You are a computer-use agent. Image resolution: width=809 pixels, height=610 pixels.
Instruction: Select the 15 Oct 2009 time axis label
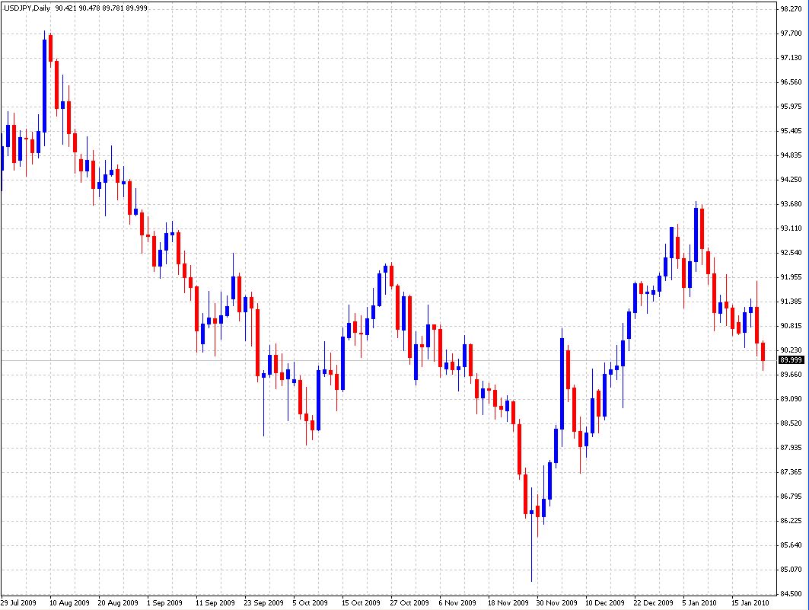point(361,602)
